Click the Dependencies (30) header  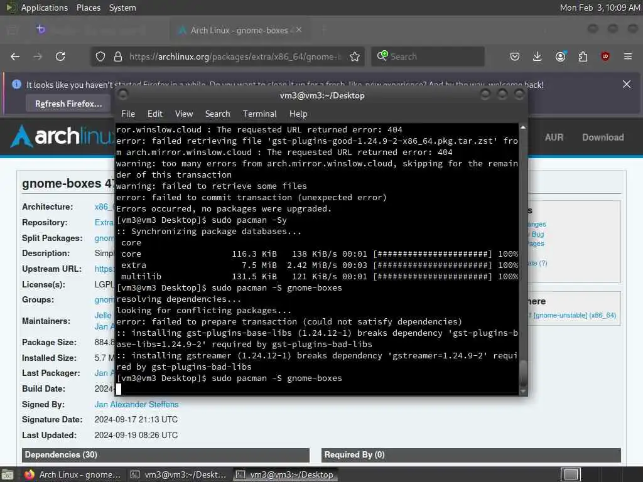tap(166, 455)
